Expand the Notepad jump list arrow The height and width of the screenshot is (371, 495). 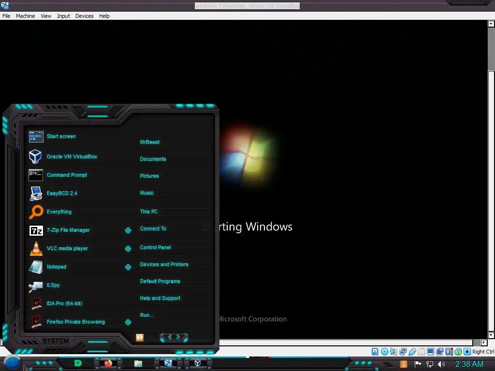pyautogui.click(x=128, y=267)
